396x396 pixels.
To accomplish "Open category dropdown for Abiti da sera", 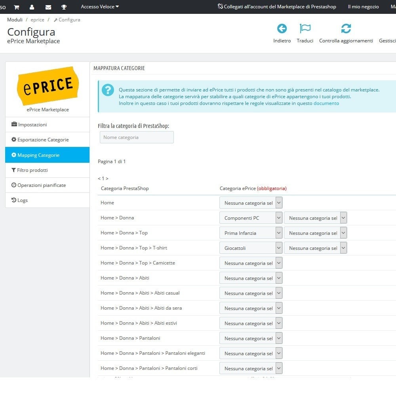I will pyautogui.click(x=251, y=308).
